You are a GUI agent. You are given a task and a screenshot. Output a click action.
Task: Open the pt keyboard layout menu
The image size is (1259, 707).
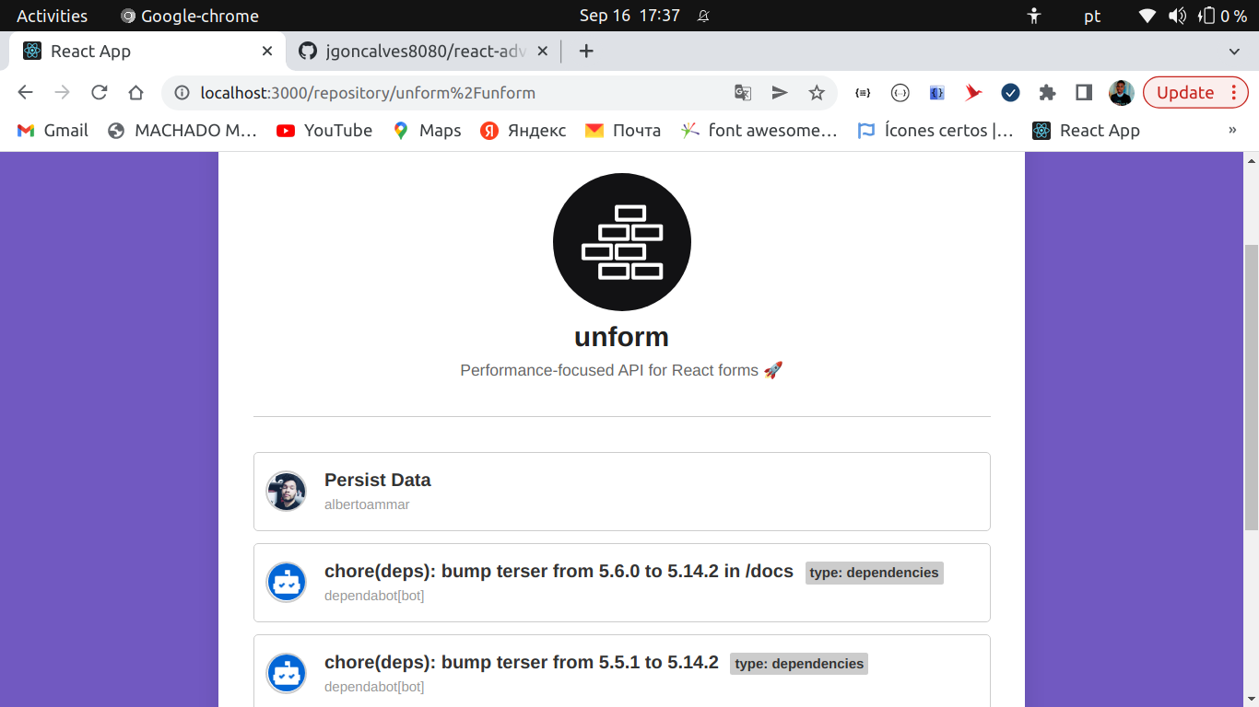[x=1092, y=16]
